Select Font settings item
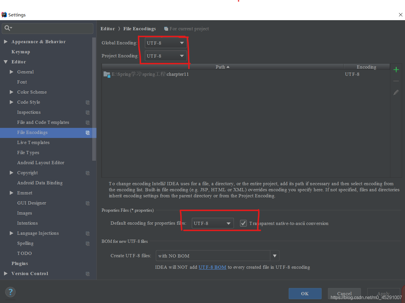The width and height of the screenshot is (405, 303). click(22, 82)
